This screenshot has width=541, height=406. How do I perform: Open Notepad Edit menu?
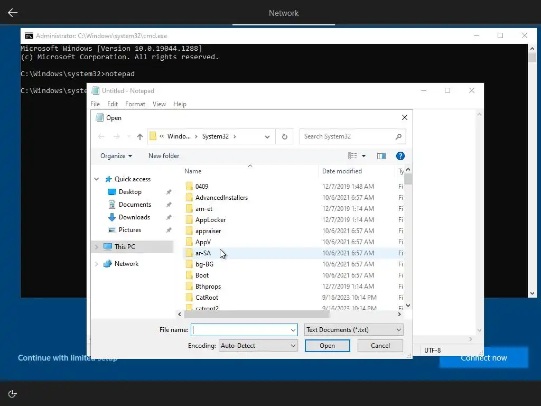pos(113,104)
